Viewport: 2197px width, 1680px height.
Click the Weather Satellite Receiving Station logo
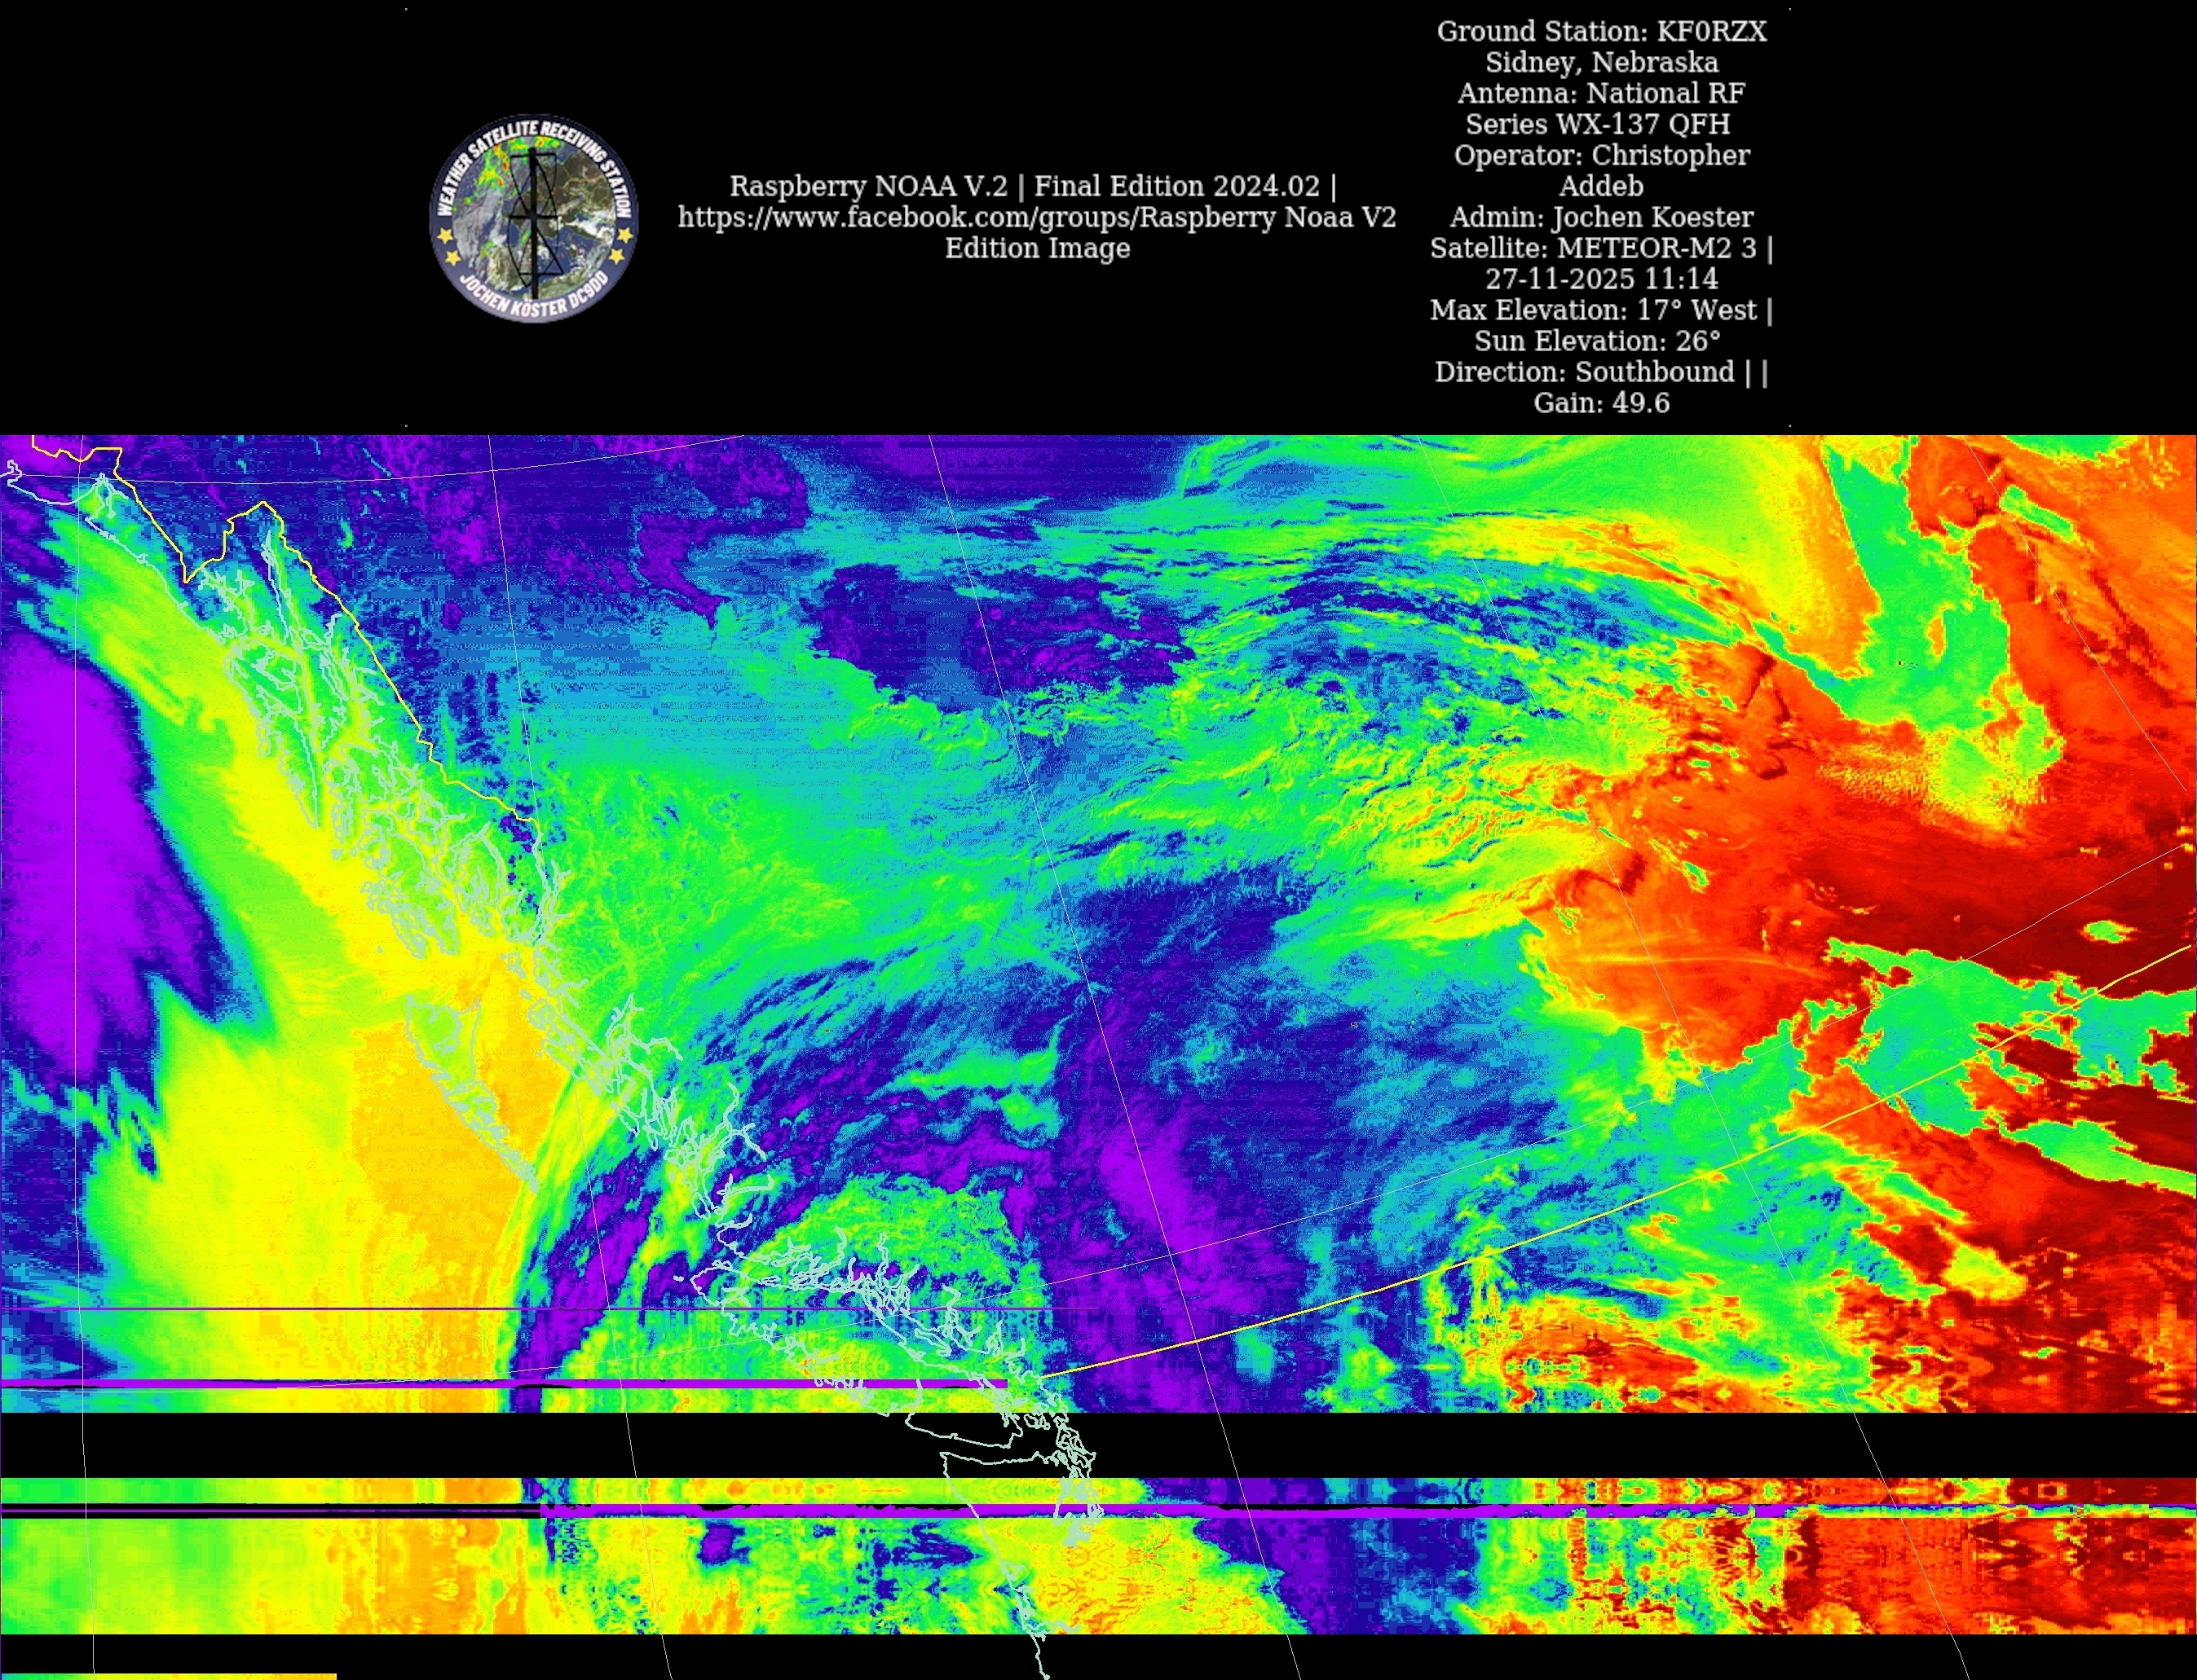[x=533, y=217]
